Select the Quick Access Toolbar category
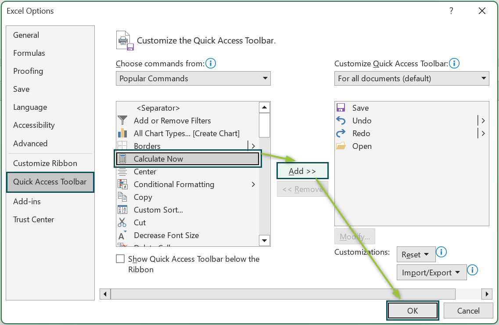Image resolution: width=499 pixels, height=325 pixels. coord(50,182)
